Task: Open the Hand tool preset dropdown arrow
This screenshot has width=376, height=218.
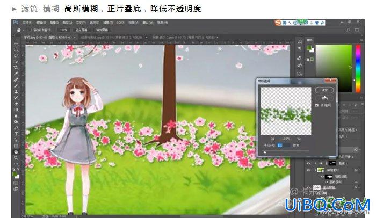Action: coord(24,30)
